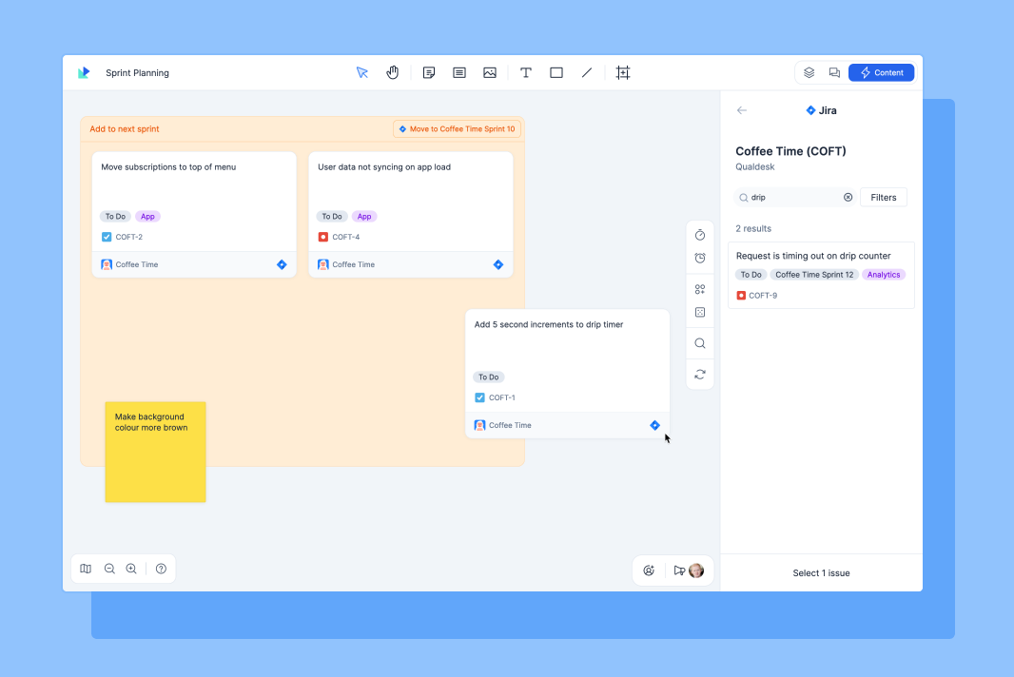Viewport: 1014px width, 677px height.
Task: Clear the drip search query
Action: coord(848,197)
